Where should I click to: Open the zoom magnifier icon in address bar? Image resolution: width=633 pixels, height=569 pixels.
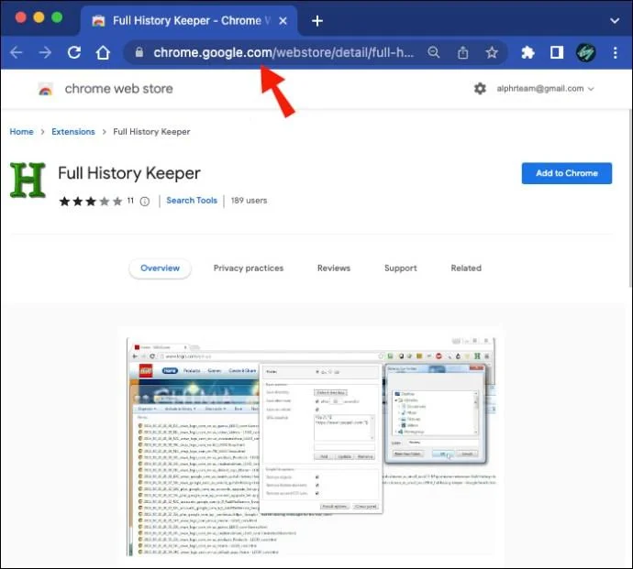(434, 52)
